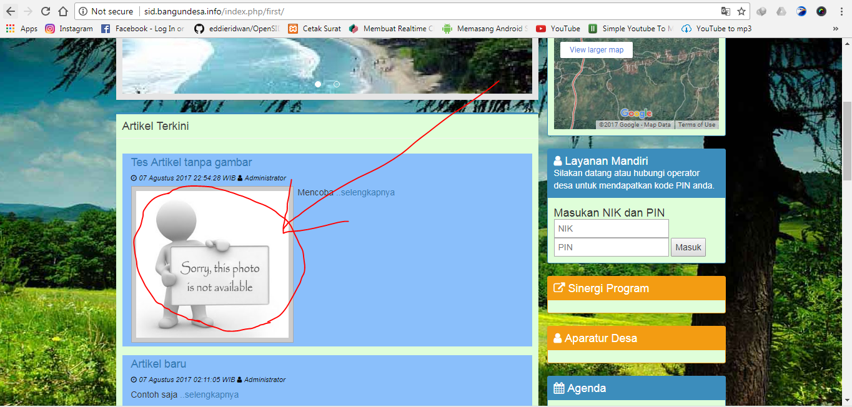Open the Instagram bookmark icon
The image size is (852, 407).
tap(49, 28)
